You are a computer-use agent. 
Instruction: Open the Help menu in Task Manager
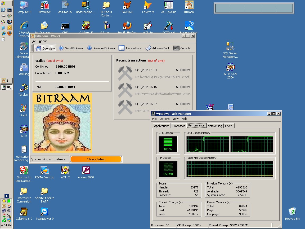(184, 119)
